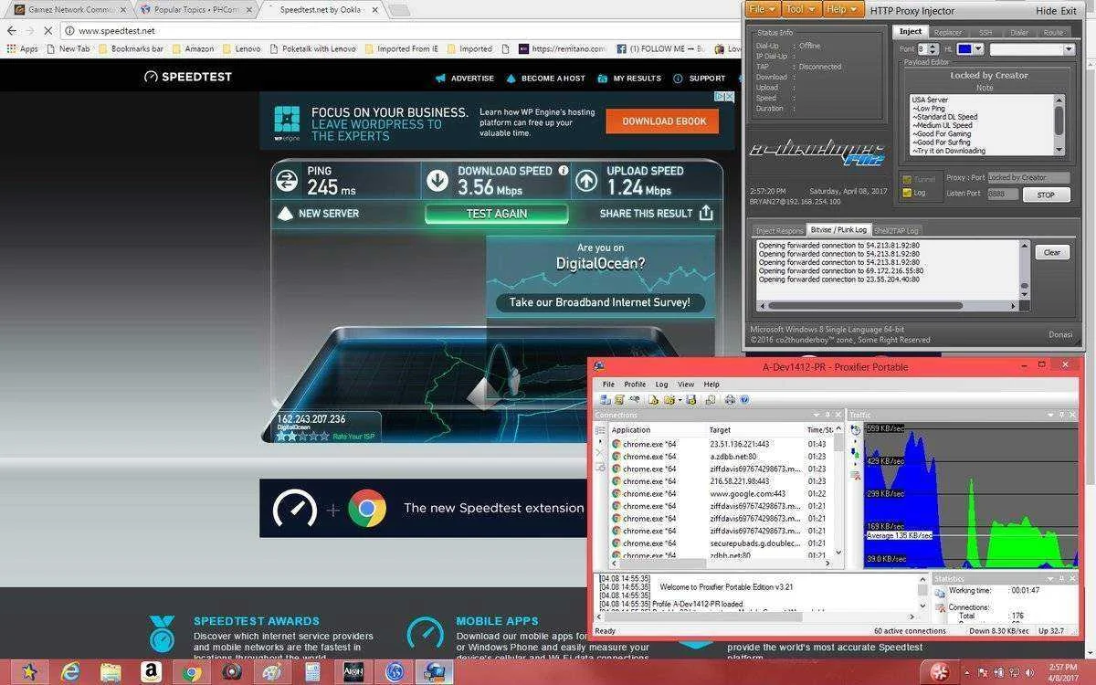Select the Bitvise / PLink Log tab
Viewport: 1096px width, 685px height.
[838, 230]
